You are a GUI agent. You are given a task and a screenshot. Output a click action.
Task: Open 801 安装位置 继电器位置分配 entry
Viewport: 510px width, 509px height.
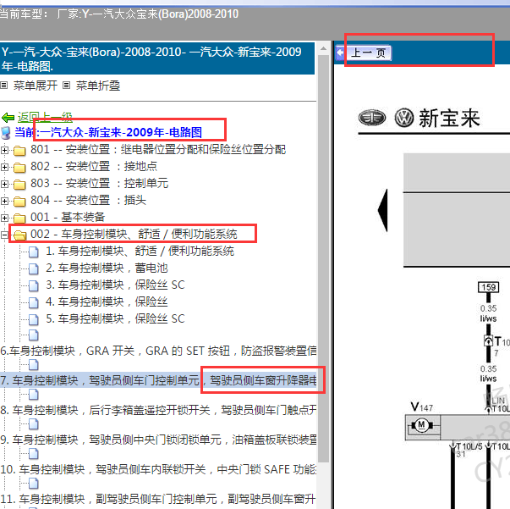[x=158, y=149]
